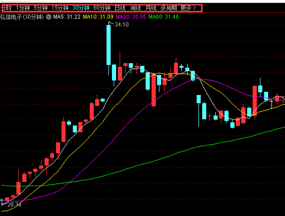Click the yellow MA10 indicator label
The width and height of the screenshot is (285, 216).
(x=98, y=17)
